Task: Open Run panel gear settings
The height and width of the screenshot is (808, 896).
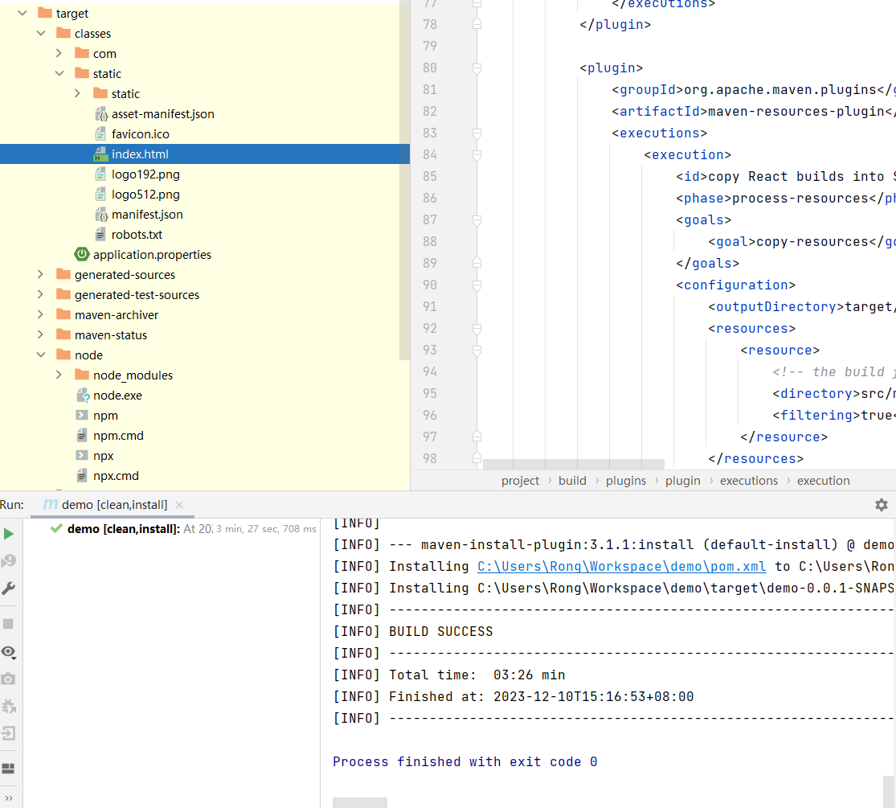Action: click(x=882, y=505)
